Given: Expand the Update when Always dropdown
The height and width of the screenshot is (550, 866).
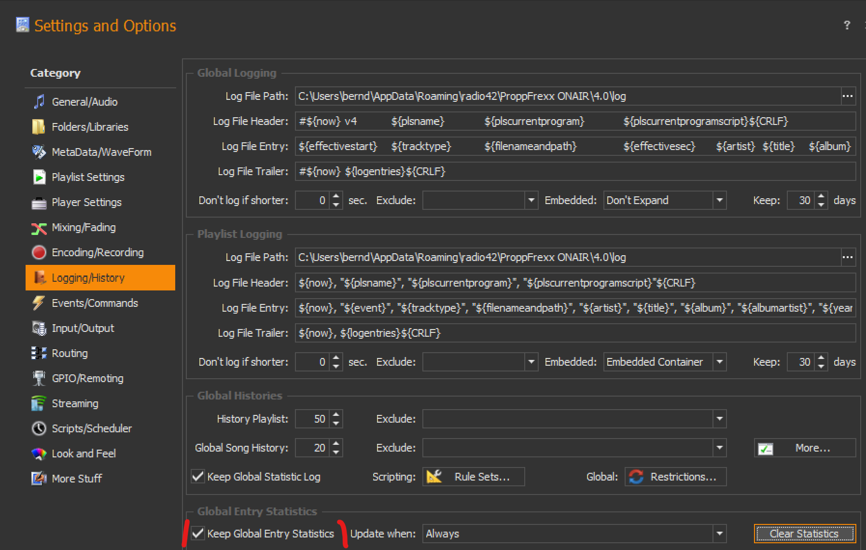Looking at the screenshot, I should coord(719,534).
